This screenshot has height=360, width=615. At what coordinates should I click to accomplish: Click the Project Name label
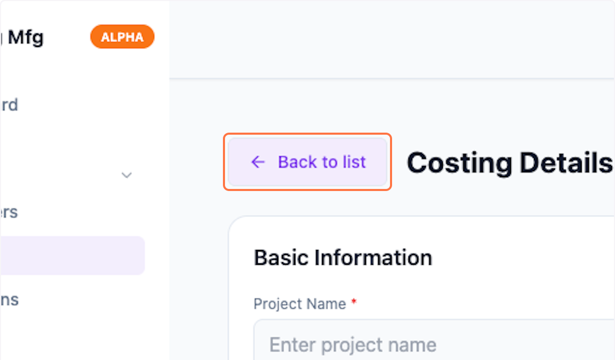pos(300,304)
